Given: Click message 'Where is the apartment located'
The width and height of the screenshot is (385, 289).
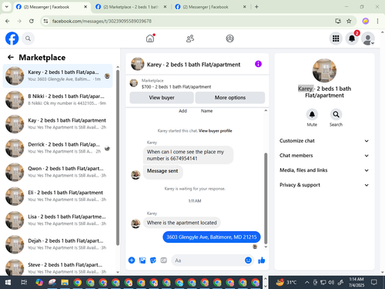Looking at the screenshot, I should click(182, 223).
